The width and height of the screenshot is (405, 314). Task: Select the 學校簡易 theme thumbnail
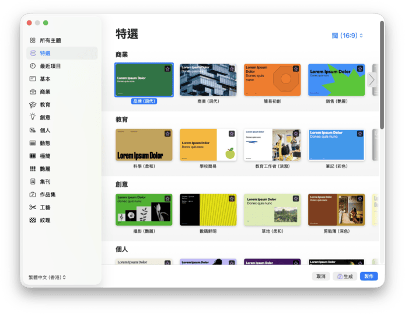point(208,145)
